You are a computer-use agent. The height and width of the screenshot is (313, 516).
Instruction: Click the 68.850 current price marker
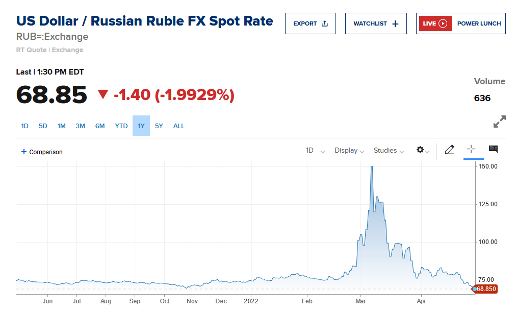[x=484, y=289]
